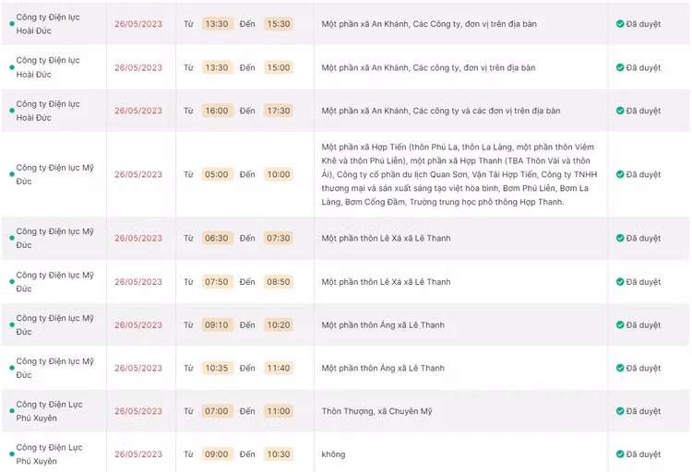The width and height of the screenshot is (692, 472).
Task: Click the 26/05/2023 date in the 07:00–11:00 row
Action: (138, 411)
